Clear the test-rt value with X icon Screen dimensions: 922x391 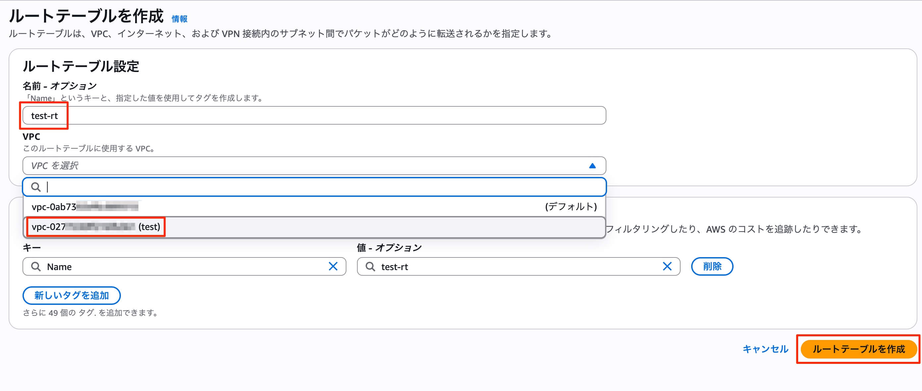667,266
